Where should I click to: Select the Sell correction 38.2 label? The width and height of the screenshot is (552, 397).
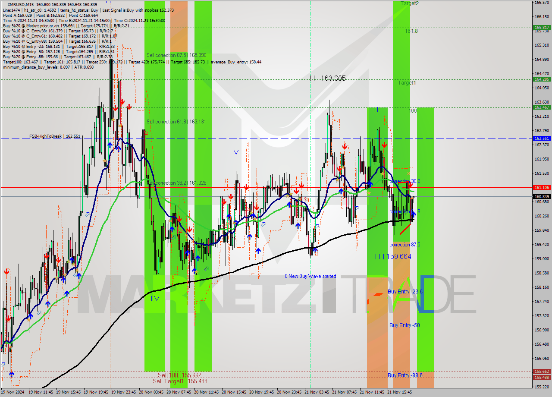tap(176, 183)
